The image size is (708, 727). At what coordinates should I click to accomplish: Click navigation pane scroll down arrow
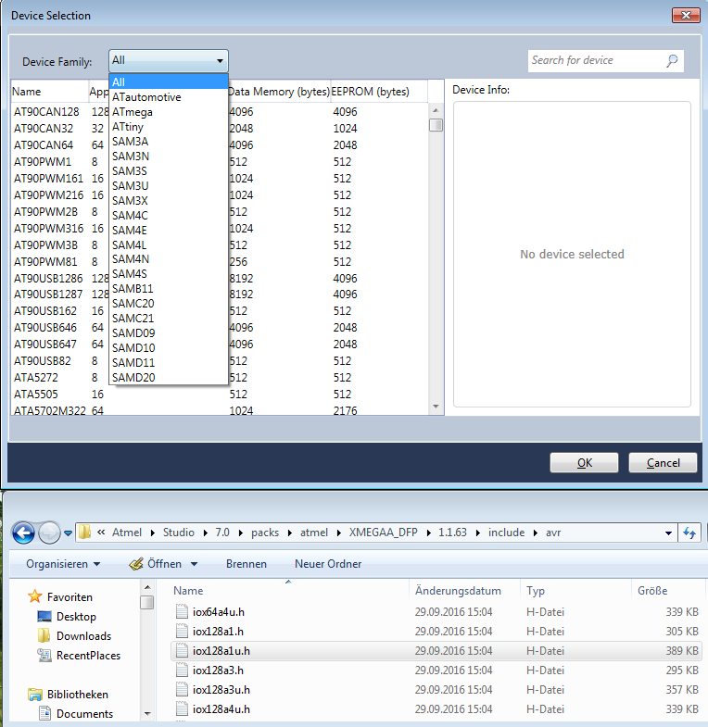(147, 713)
